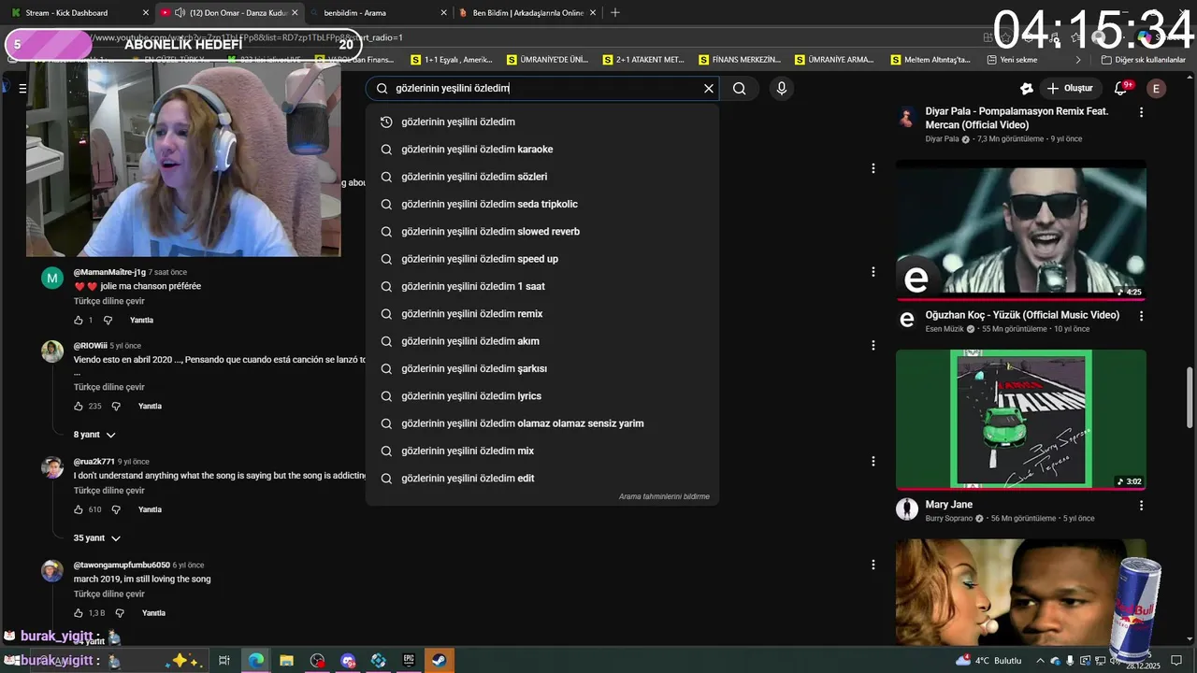The height and width of the screenshot is (673, 1197).
Task: Open comment options menu for @rua2k771
Action: pyautogui.click(x=873, y=462)
